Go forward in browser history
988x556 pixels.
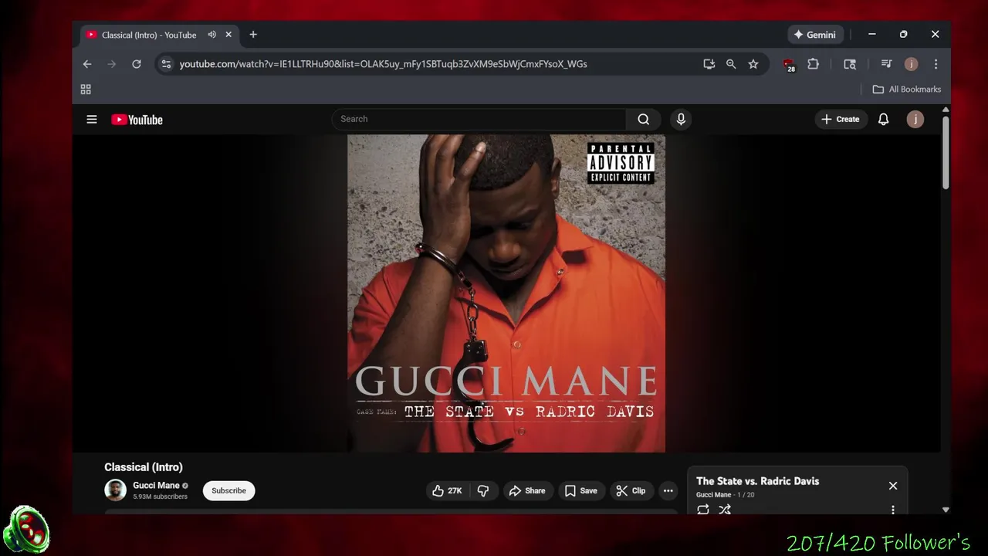pos(112,64)
